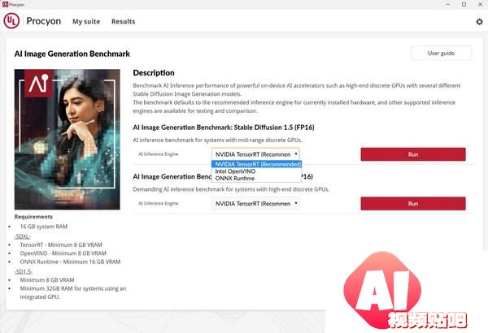Open the User guide
This screenshot has width=488, height=333.
(441, 53)
